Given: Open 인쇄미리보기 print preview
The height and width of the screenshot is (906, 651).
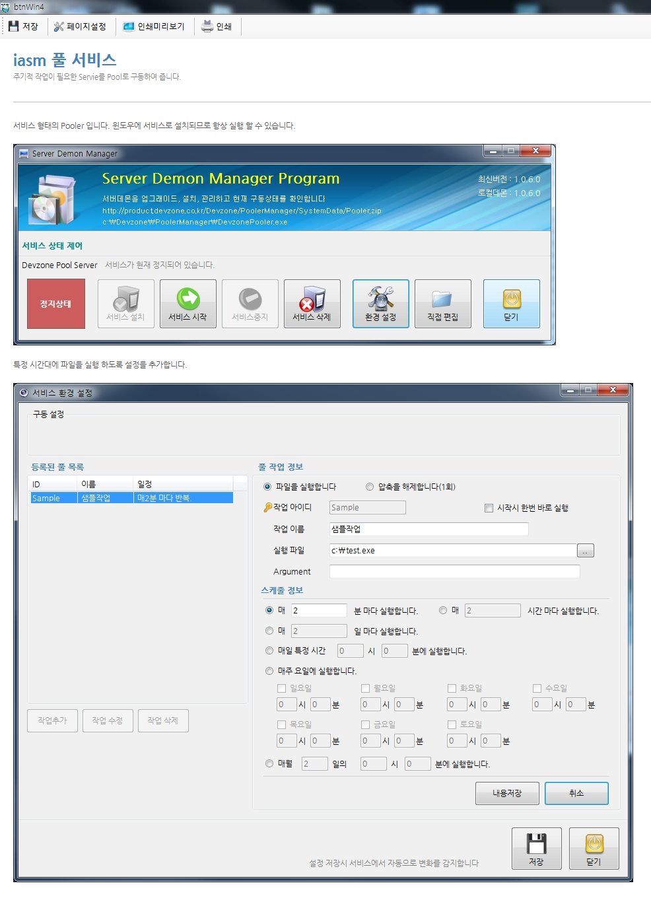Looking at the screenshot, I should pyautogui.click(x=154, y=26).
